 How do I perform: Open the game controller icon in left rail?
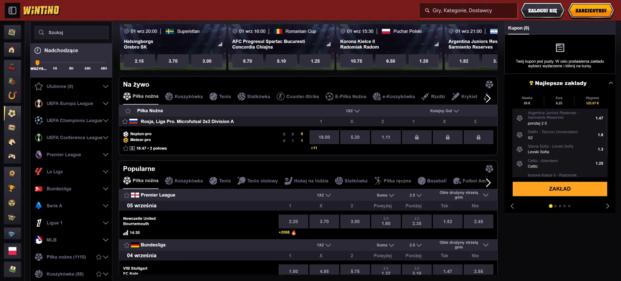click(x=12, y=156)
